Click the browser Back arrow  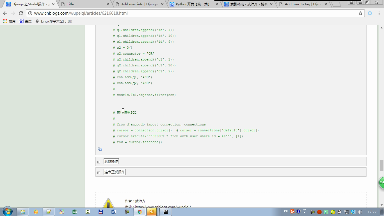(5, 13)
